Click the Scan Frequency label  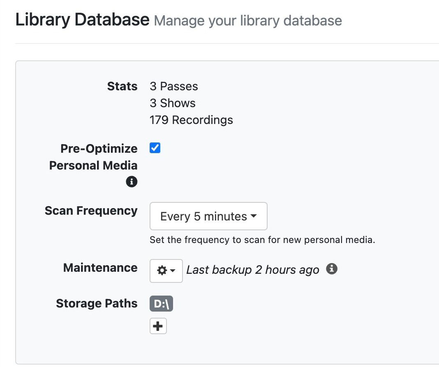[x=91, y=211]
